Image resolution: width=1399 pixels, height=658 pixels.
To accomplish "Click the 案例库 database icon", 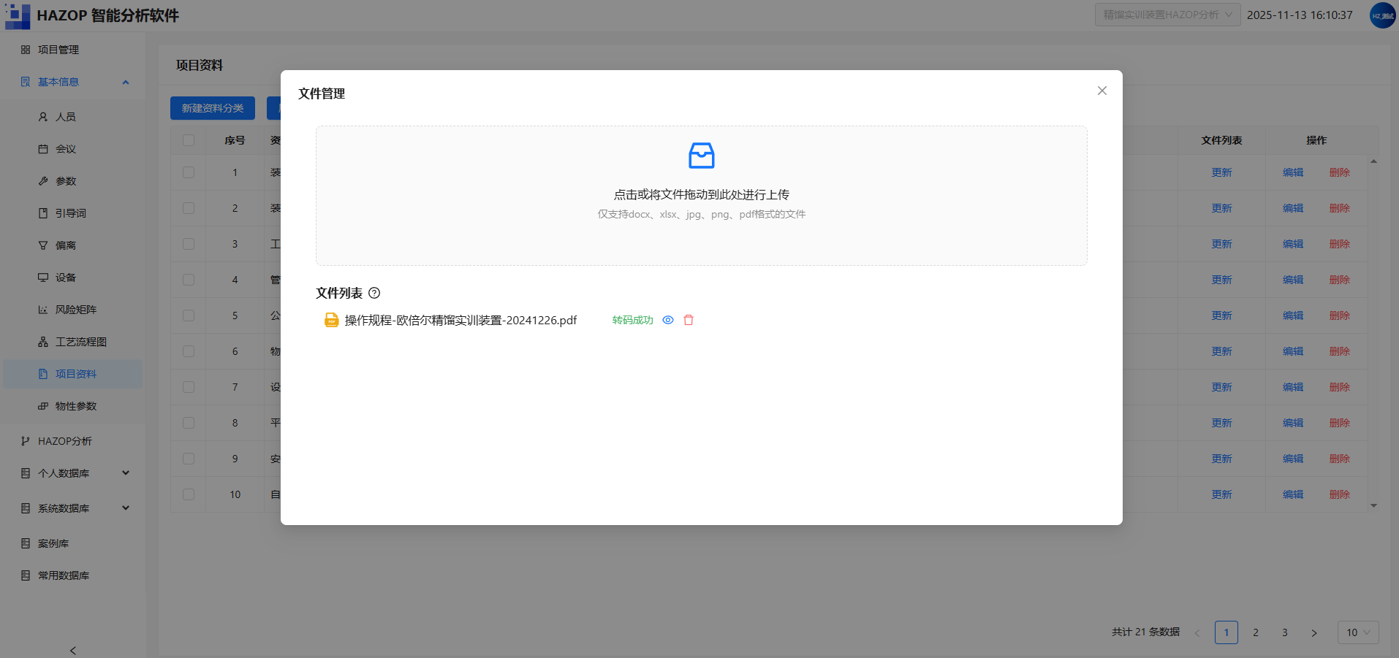I will [x=26, y=543].
